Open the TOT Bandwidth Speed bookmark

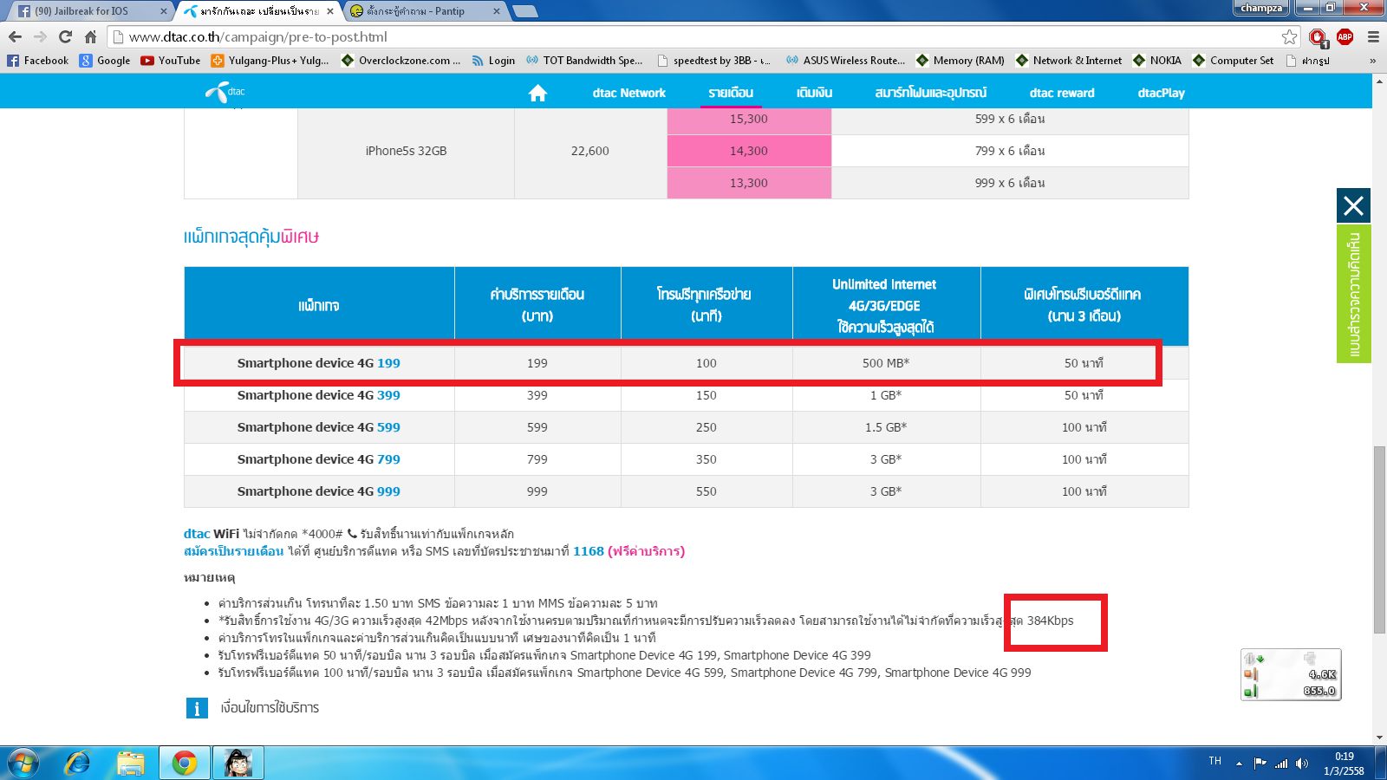click(x=584, y=61)
